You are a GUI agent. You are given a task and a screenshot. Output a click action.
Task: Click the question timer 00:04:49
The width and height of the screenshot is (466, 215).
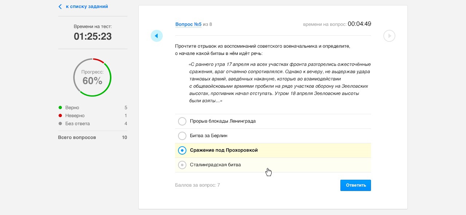tap(359, 24)
